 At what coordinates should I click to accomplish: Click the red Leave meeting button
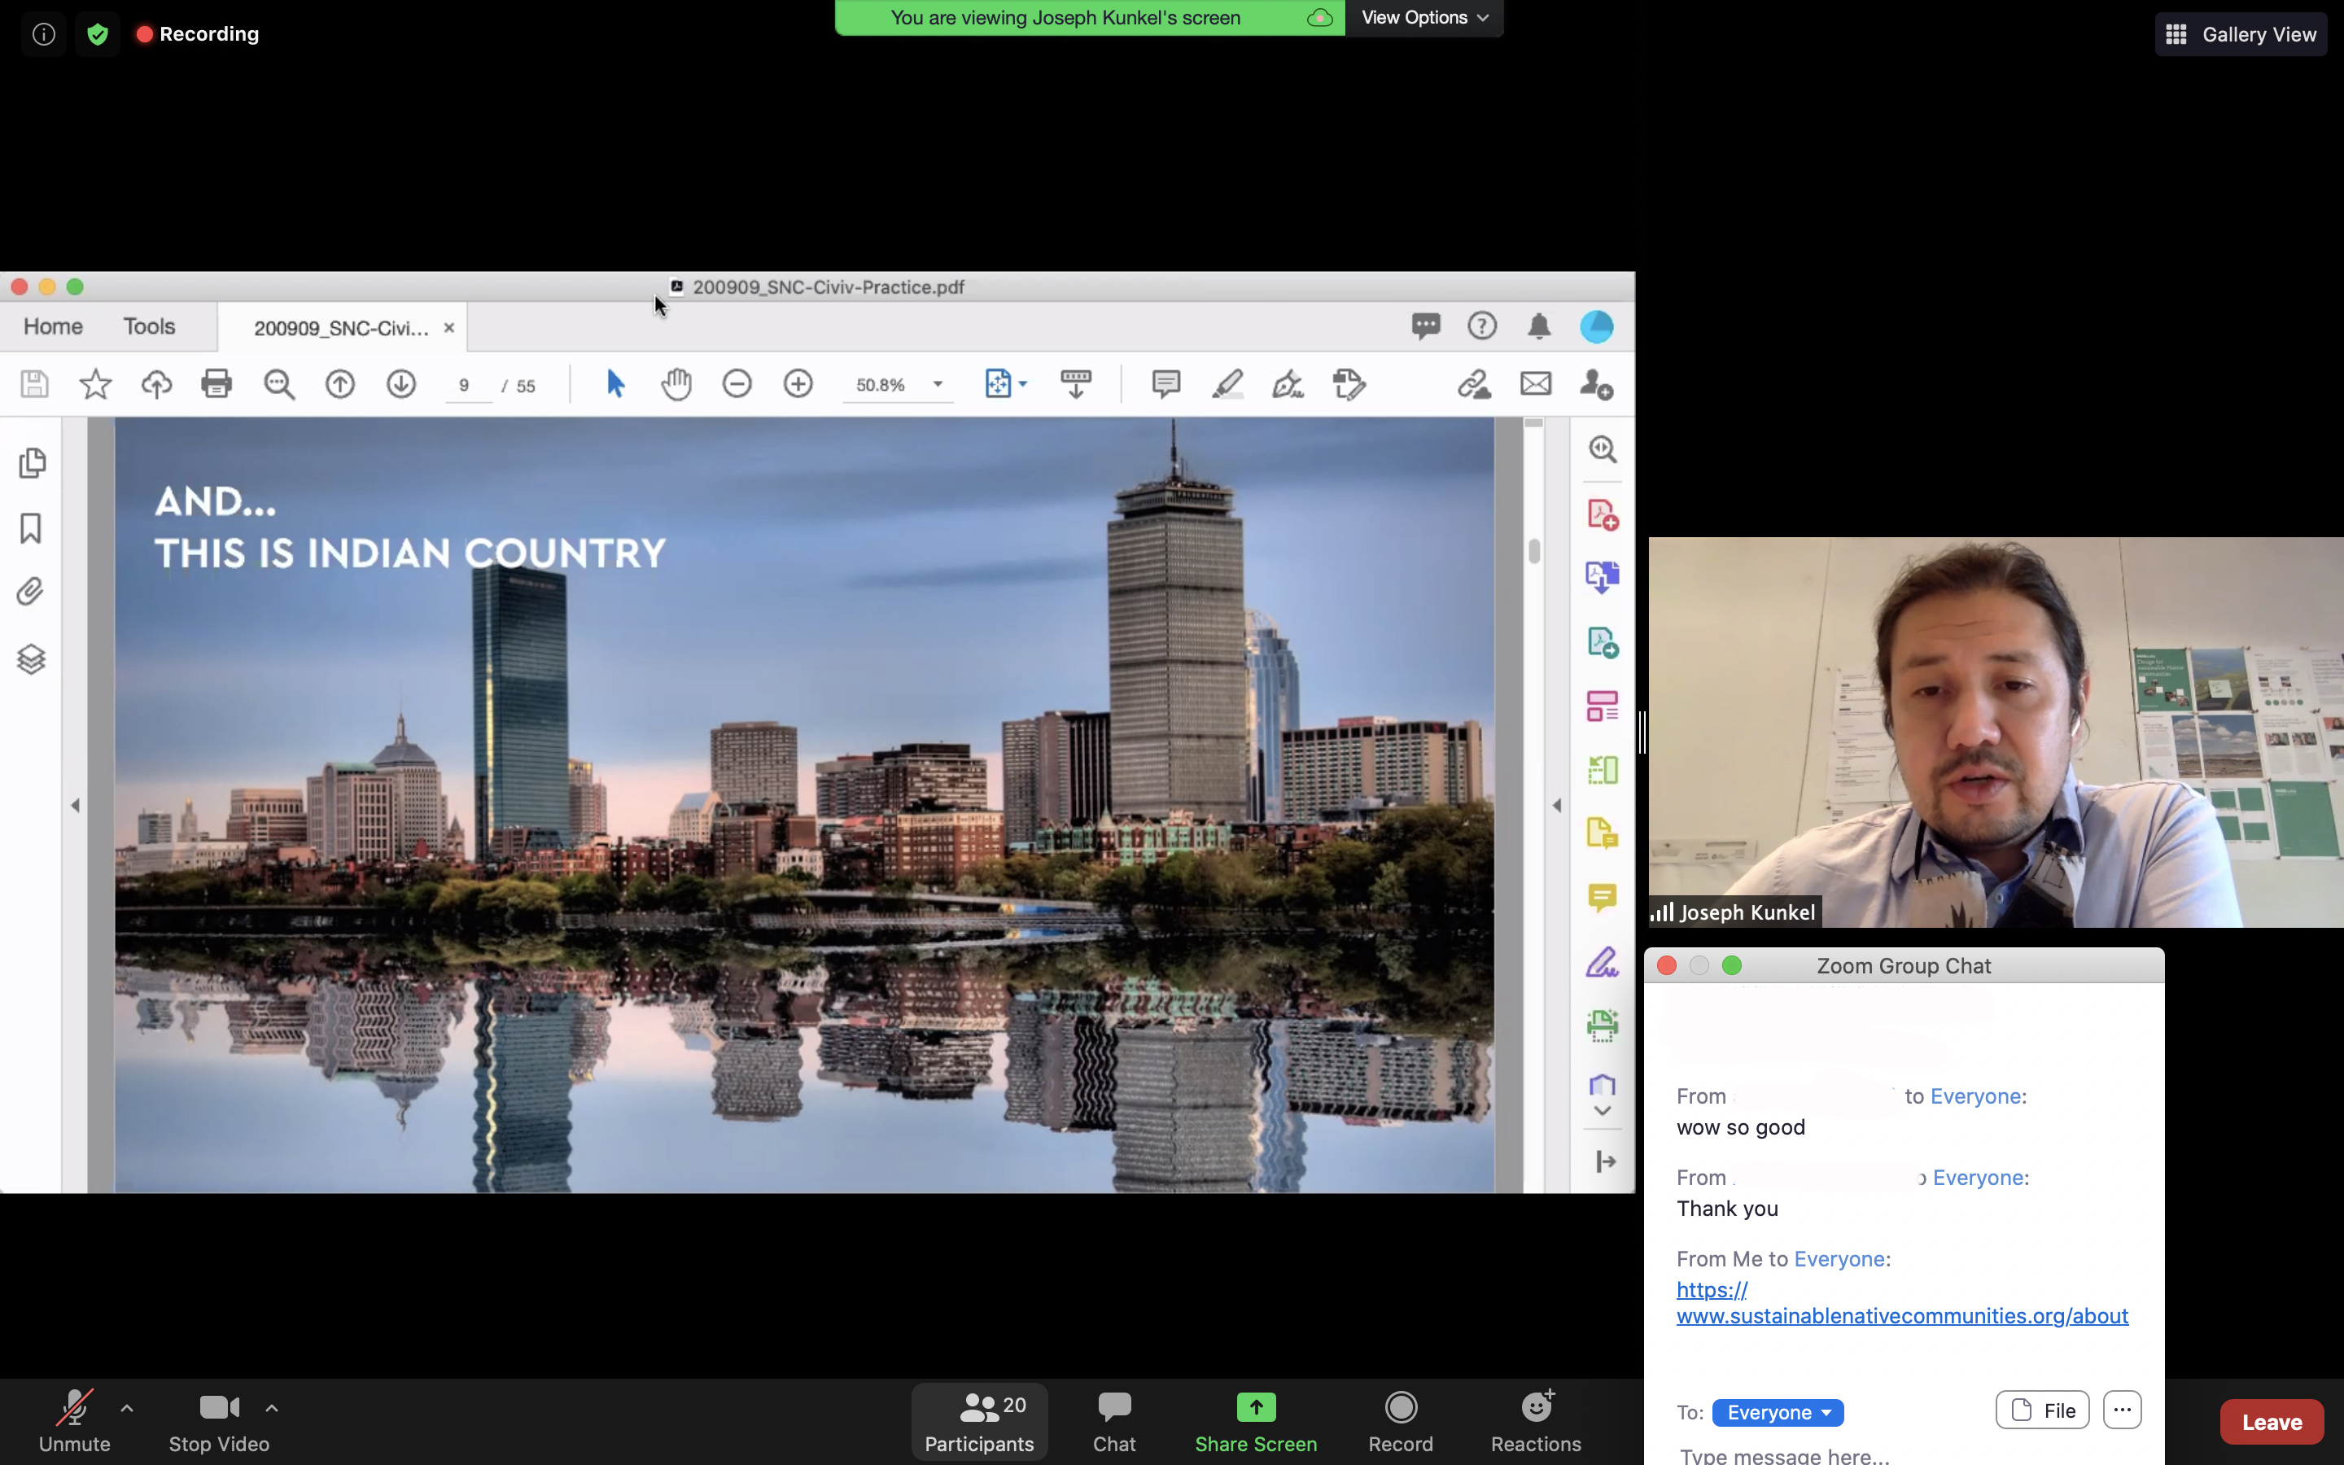click(x=2272, y=1421)
